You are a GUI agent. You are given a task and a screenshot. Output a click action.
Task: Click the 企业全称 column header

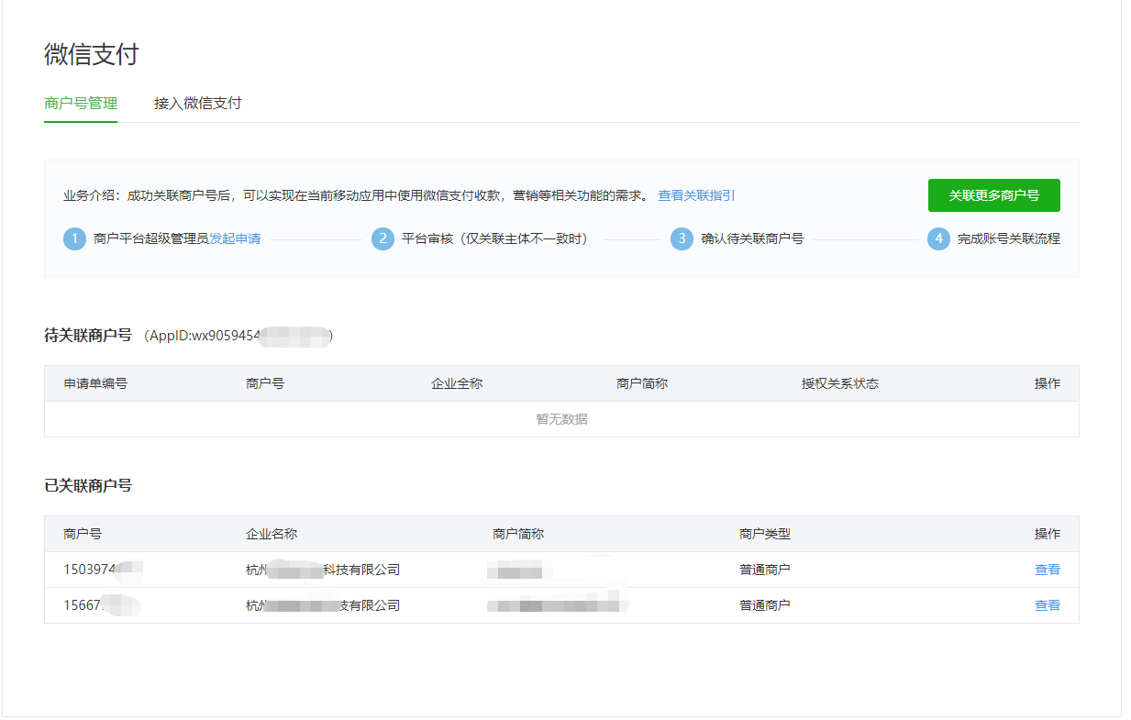click(457, 383)
